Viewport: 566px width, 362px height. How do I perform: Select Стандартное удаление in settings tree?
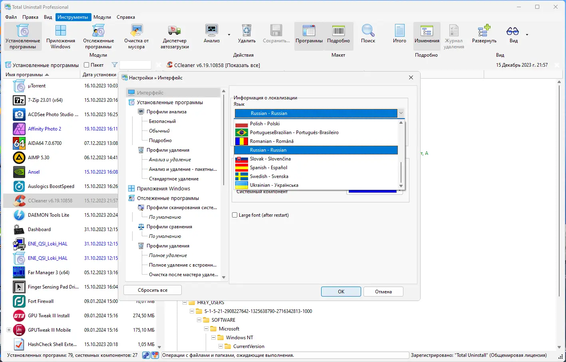click(174, 179)
